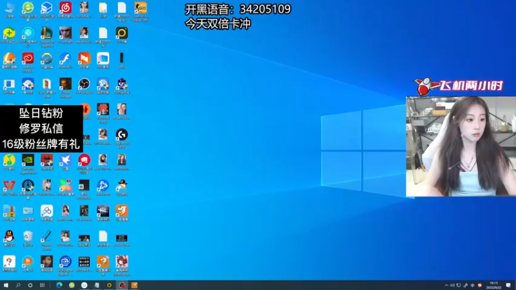Open the YY black icon with yellow ring
Image resolution: width=516 pixels, height=290 pixels.
click(x=122, y=33)
